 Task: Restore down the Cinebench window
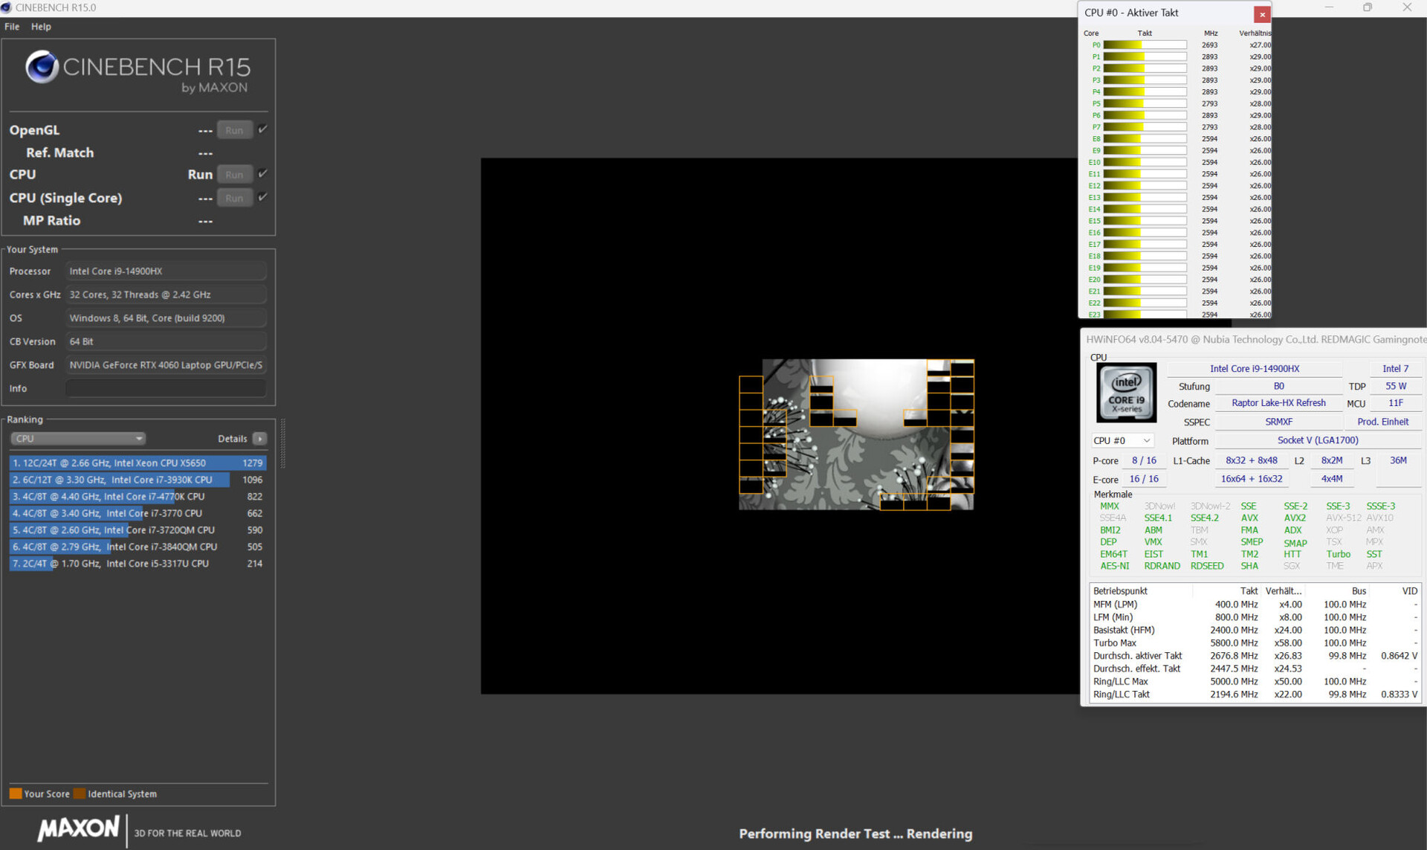tap(1368, 7)
